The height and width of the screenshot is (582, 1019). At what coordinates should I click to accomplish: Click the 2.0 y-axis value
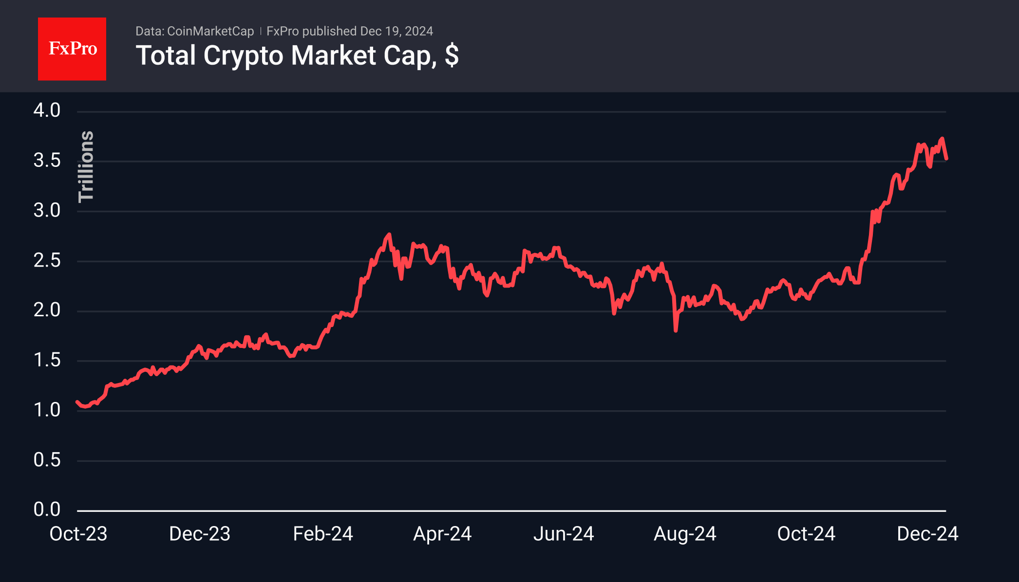click(47, 310)
